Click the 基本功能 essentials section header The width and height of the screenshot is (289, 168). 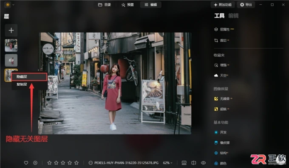221,123
